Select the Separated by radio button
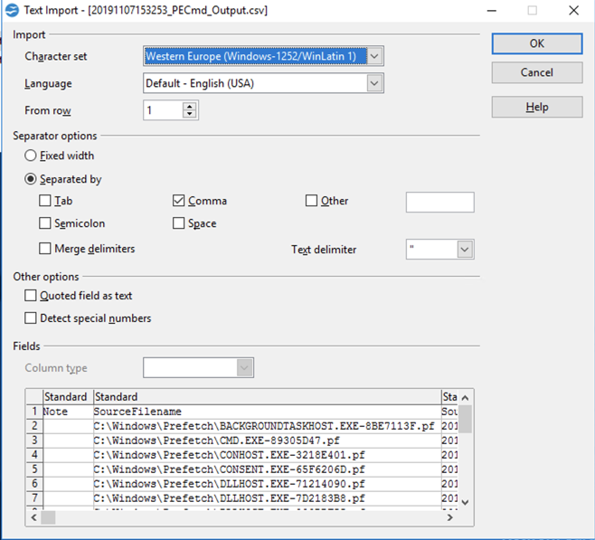Viewport: 595px width, 540px height. click(31, 179)
